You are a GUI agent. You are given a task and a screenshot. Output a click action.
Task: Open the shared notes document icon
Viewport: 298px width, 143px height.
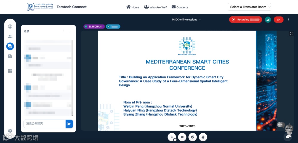coord(10,56)
